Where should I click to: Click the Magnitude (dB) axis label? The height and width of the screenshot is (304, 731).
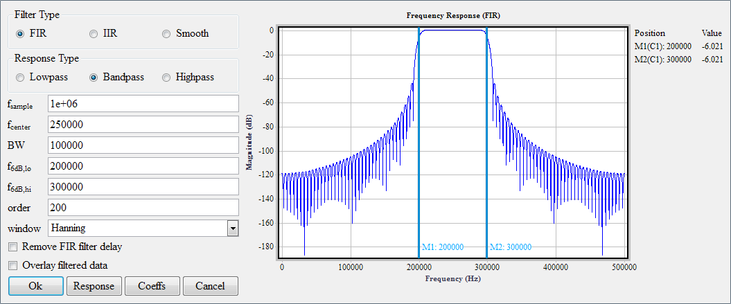click(x=249, y=143)
